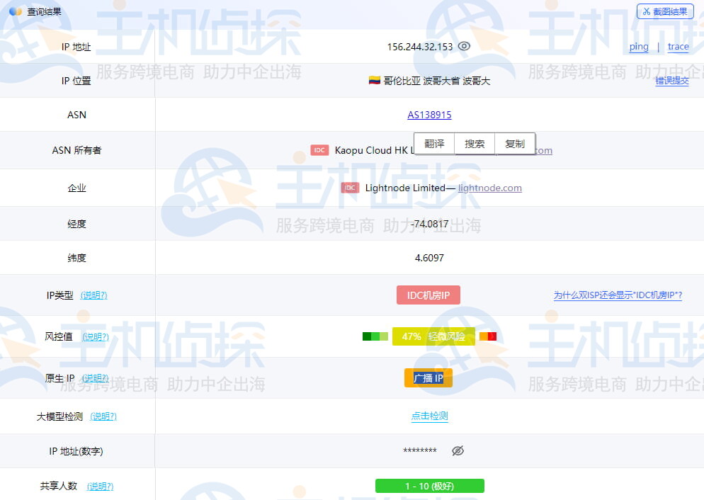704x500 pixels.
Task: Choose 搜索 in the popup menu
Action: [x=475, y=144]
